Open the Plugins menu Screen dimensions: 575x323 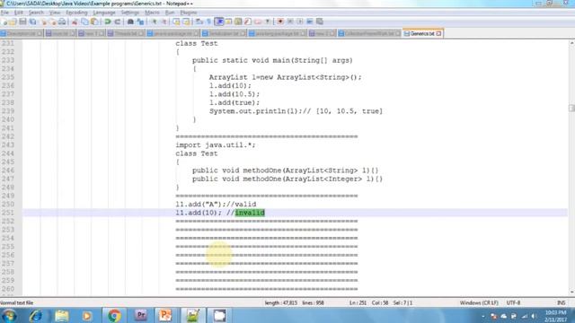[x=188, y=13]
